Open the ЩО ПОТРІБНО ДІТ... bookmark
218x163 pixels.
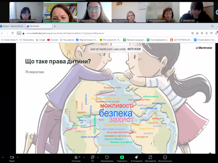tap(181, 40)
